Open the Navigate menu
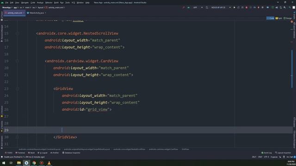Viewport: 296px width, 166px height. [25, 3]
